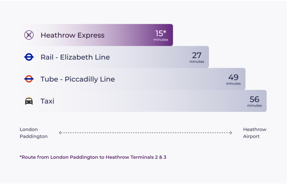Viewport: 288px width, 186px height.
Task: Click the number 56 on the Taxi bar
Action: [x=254, y=99]
